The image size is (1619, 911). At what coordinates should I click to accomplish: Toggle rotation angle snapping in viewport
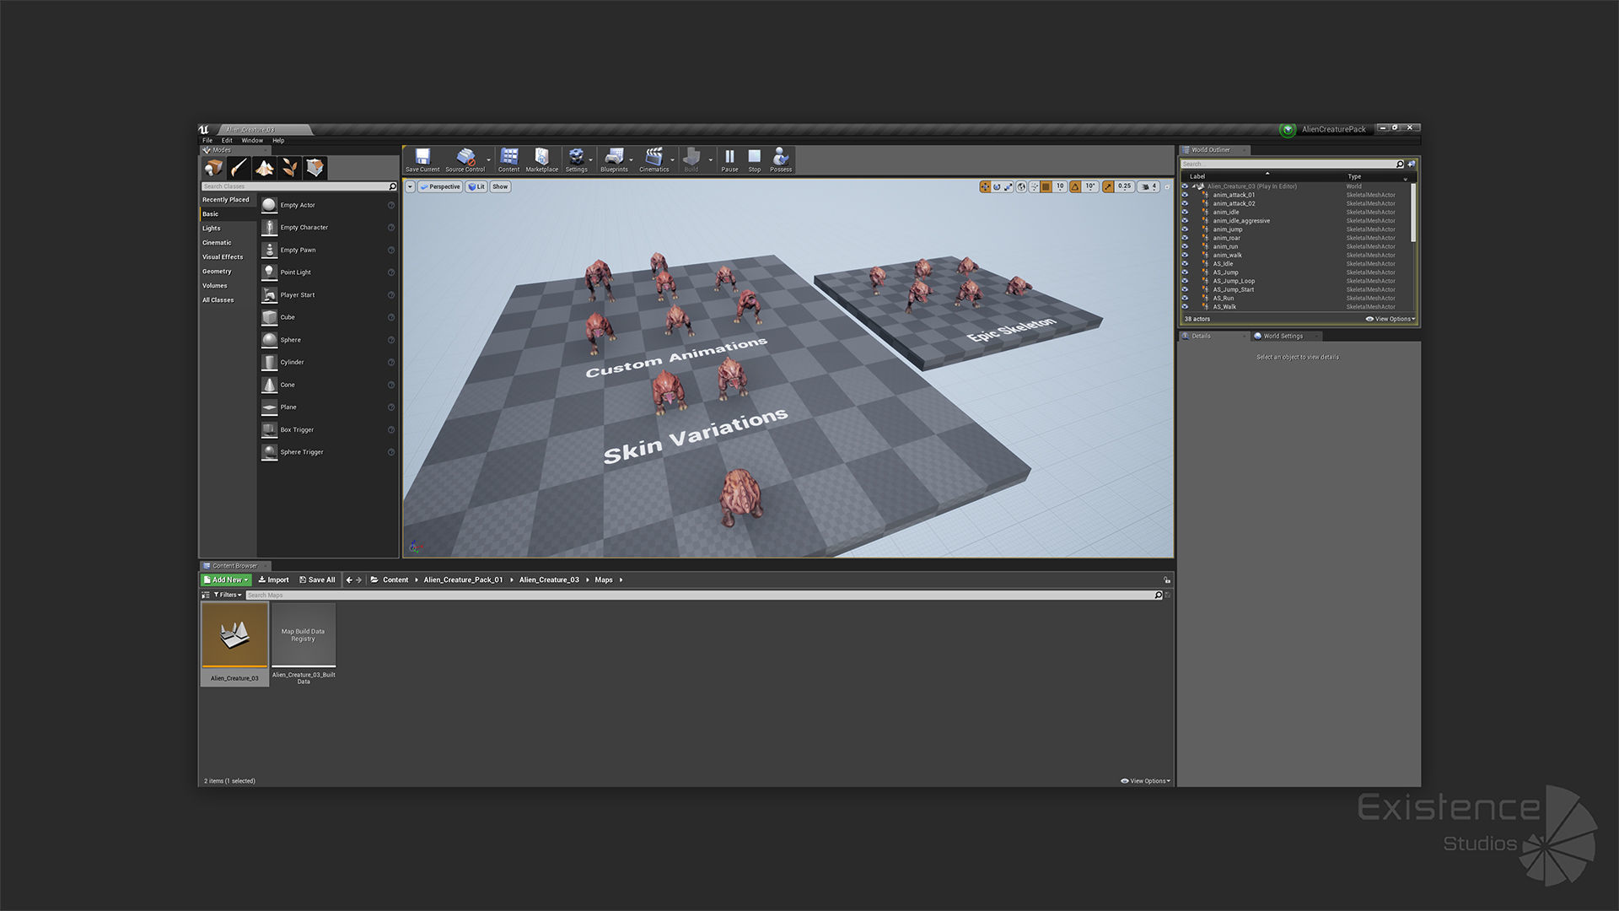1075,186
